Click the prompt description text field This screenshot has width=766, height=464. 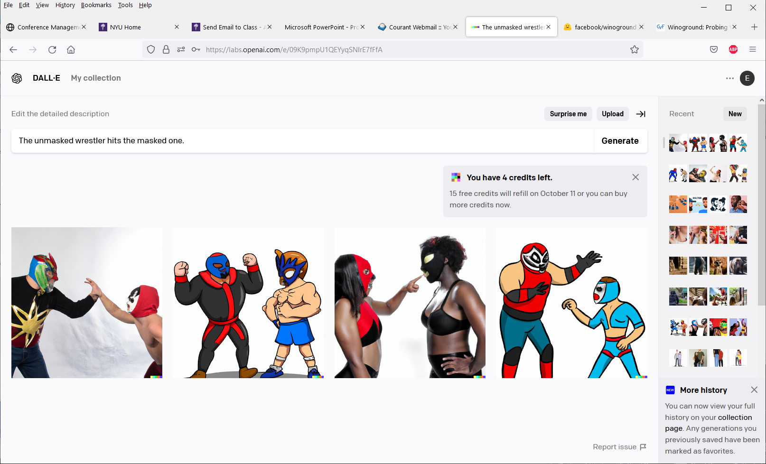coord(302,141)
